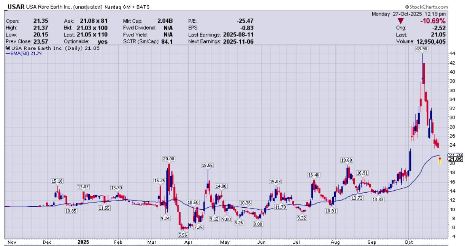Click the 13.87 price label

pyautogui.click(x=83, y=186)
